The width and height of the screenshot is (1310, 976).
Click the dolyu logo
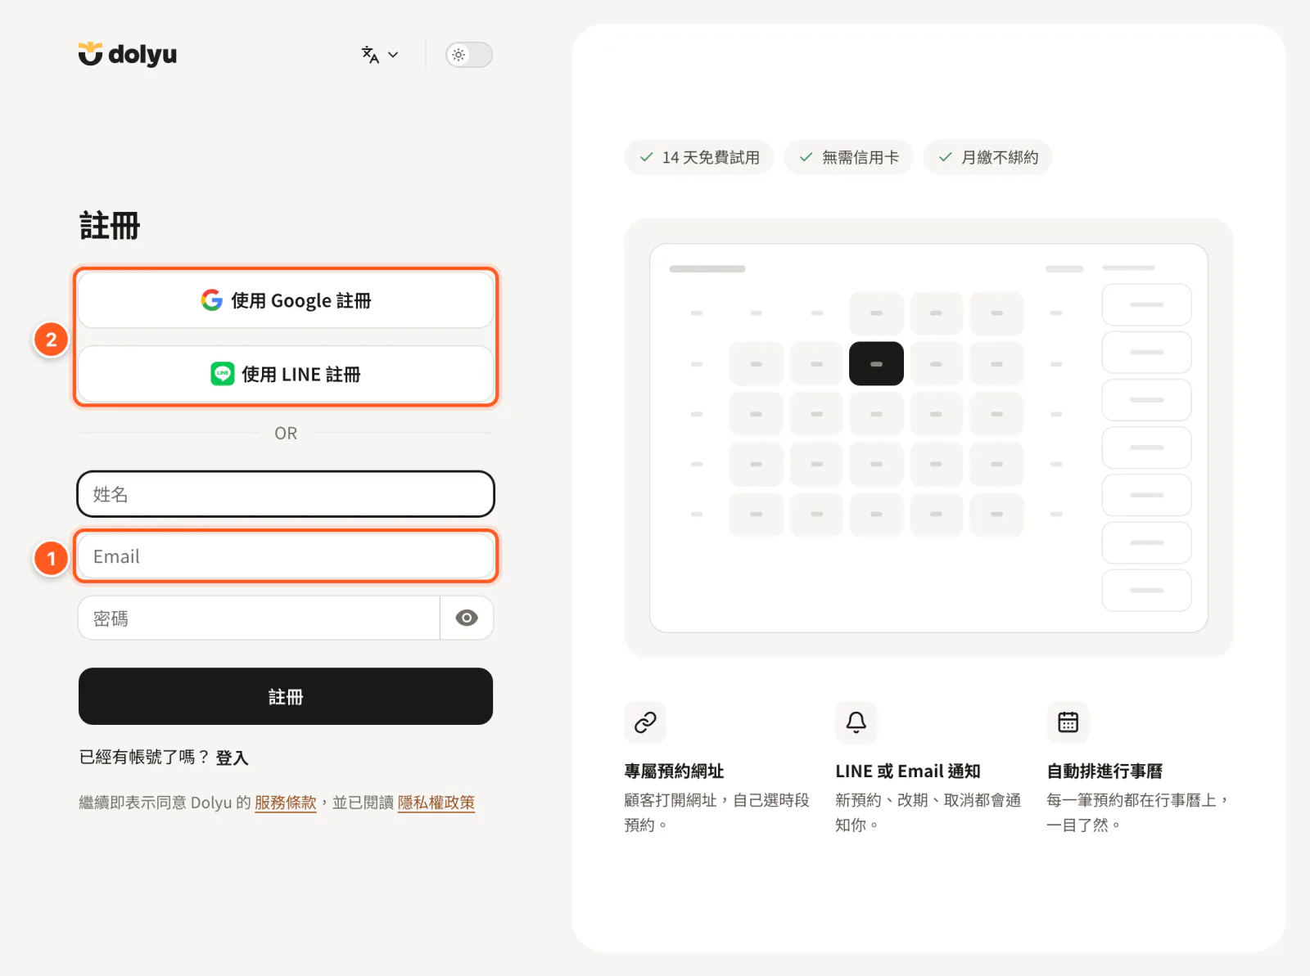pyautogui.click(x=128, y=54)
